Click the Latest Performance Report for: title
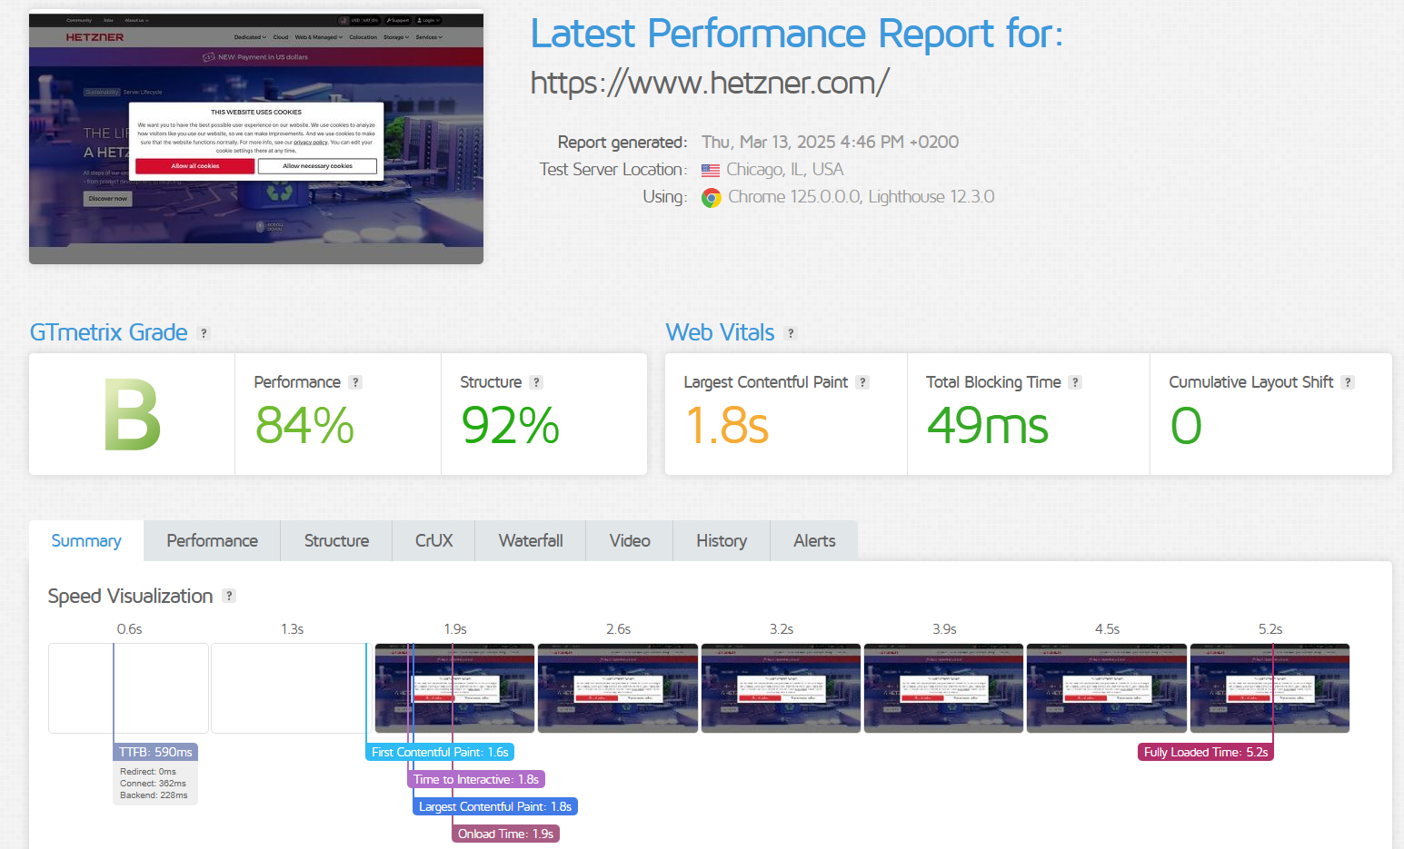 (x=797, y=35)
